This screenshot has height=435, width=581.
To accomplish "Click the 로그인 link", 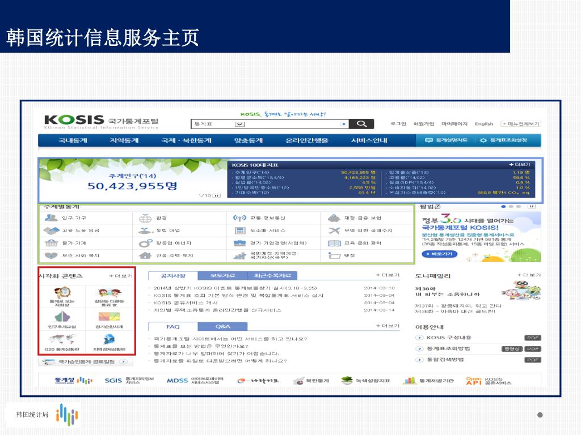I will click(398, 124).
